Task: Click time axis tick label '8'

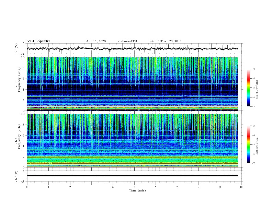Action: tap(199, 187)
